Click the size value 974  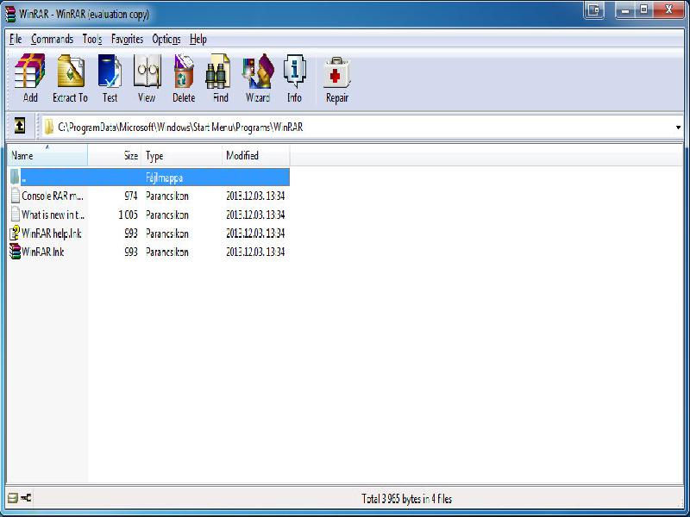click(131, 196)
